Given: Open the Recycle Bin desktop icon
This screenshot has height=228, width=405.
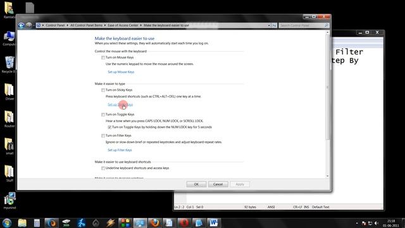Looking at the screenshot, I should point(9,65).
